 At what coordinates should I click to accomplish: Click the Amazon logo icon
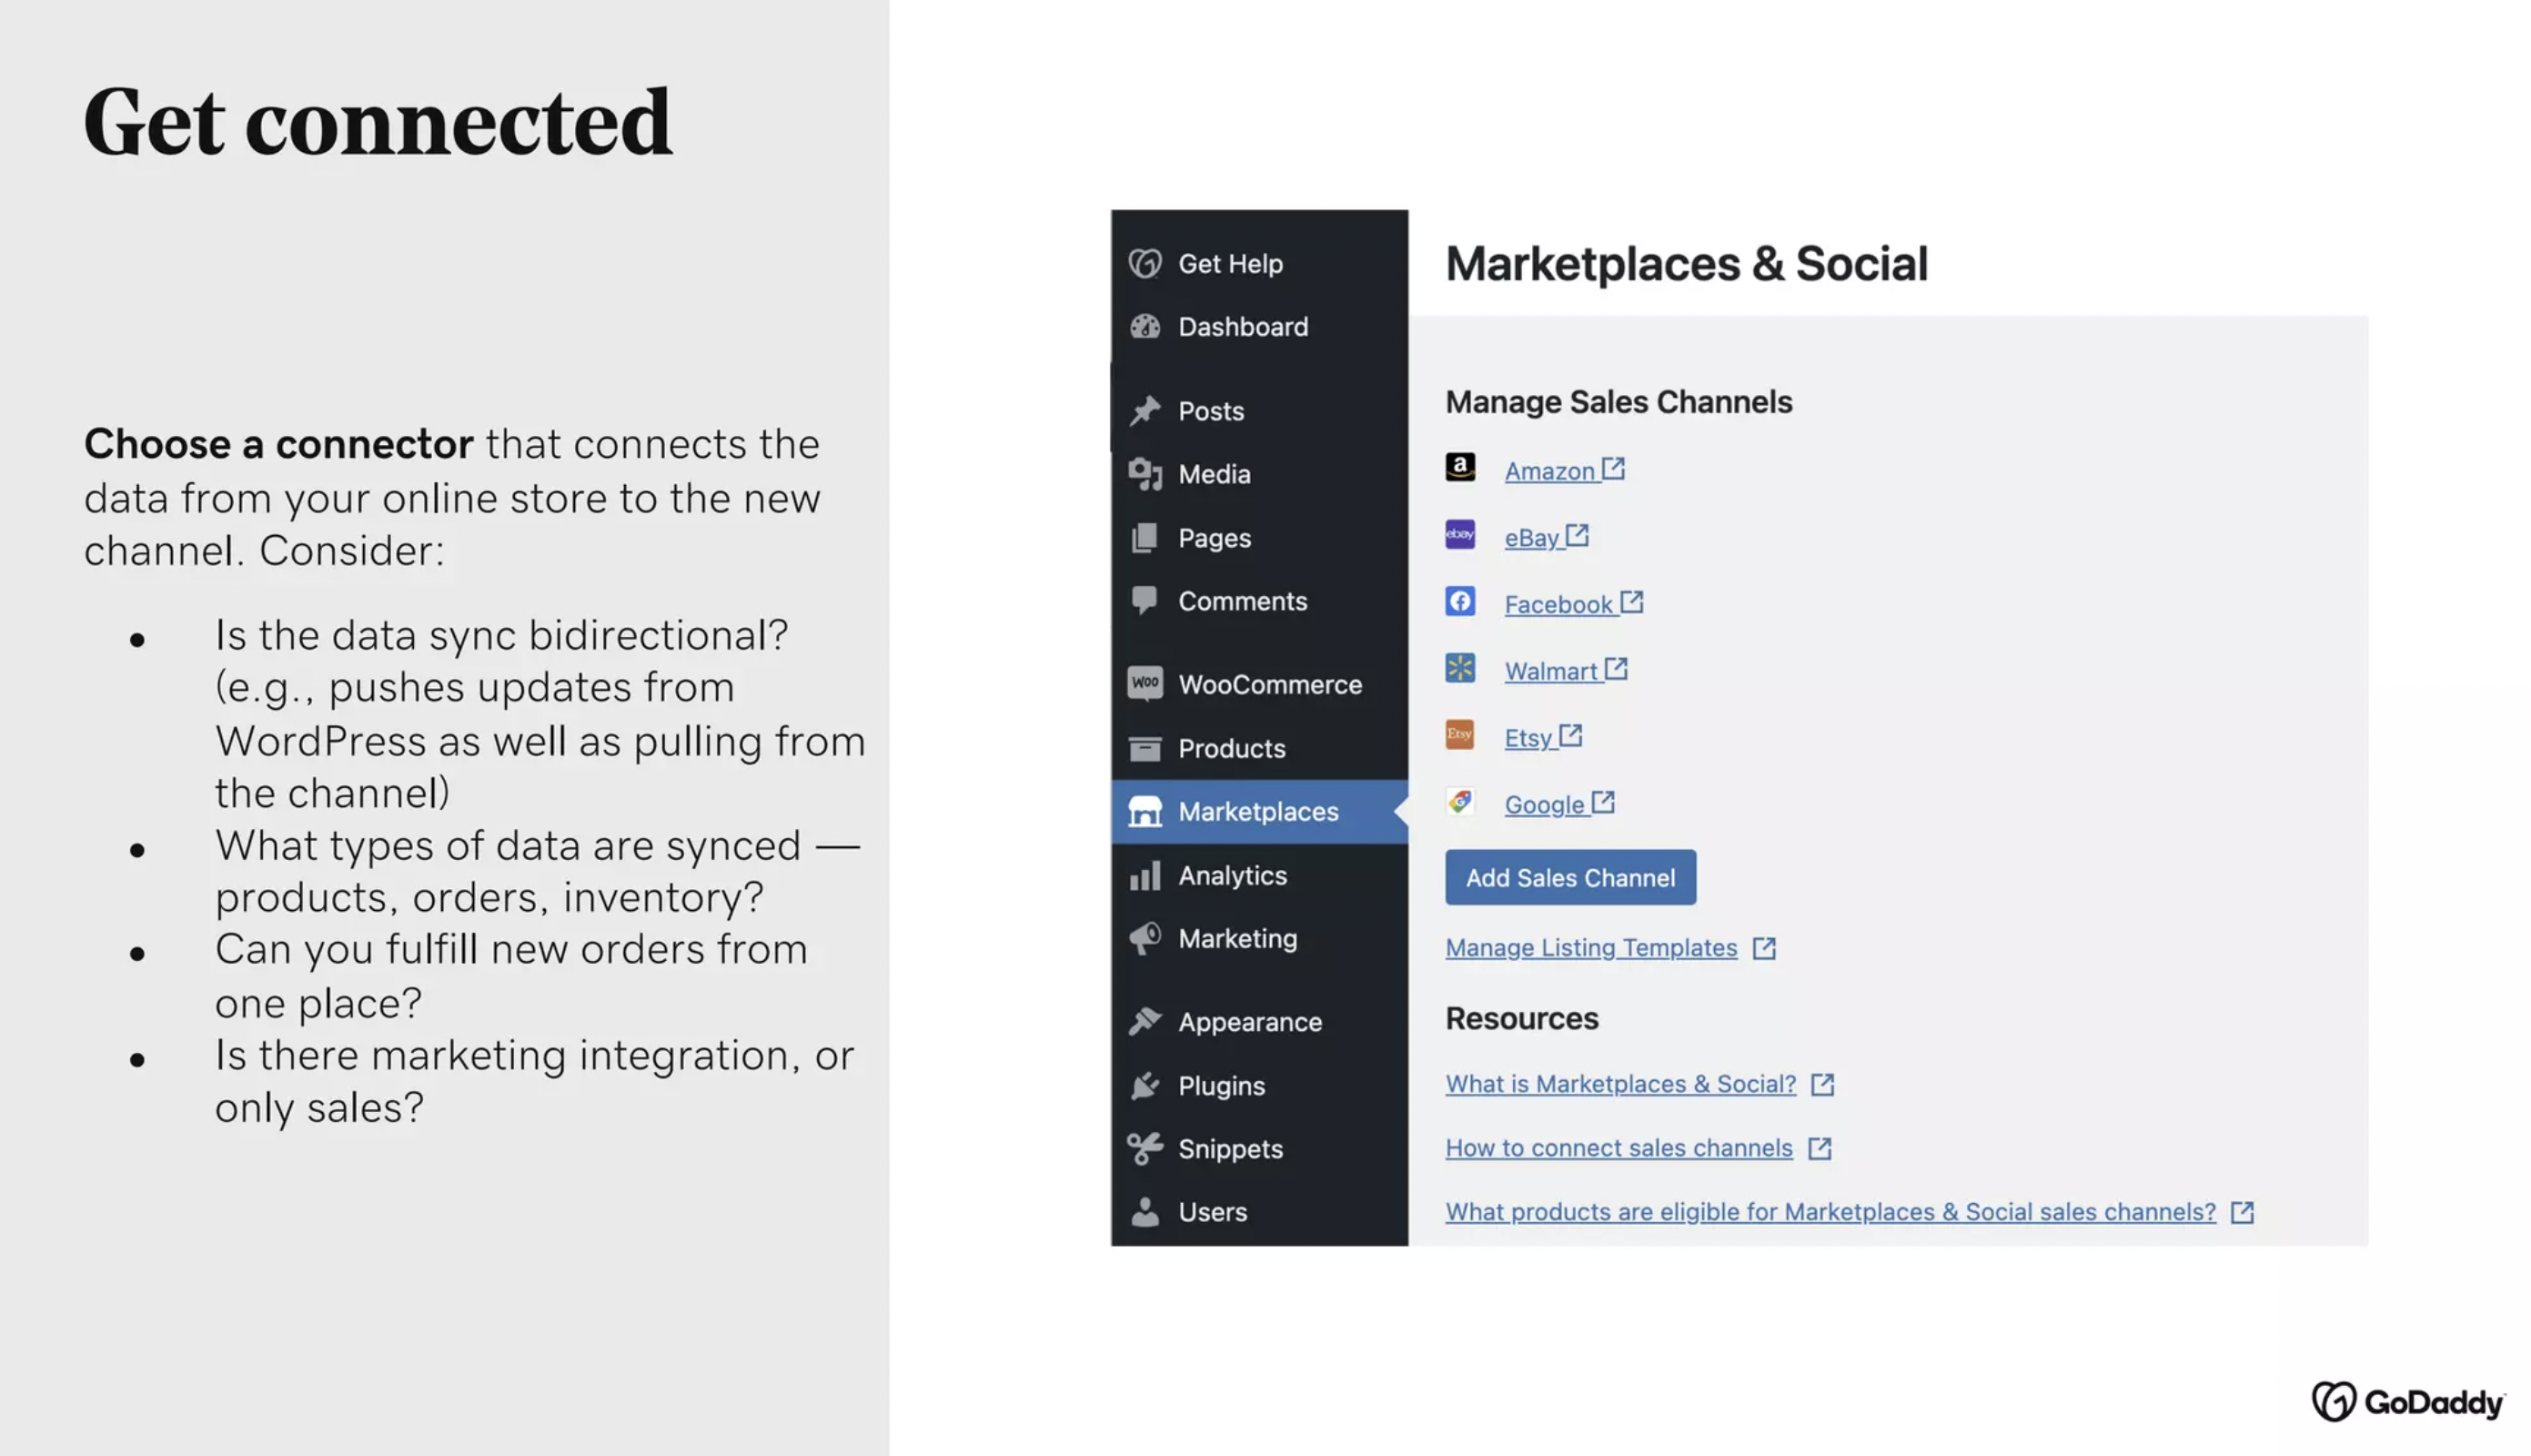1459,467
